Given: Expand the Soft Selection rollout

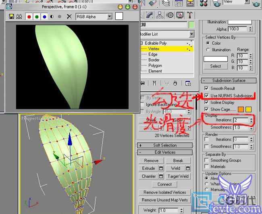Looking at the screenshot, I should click(165, 145).
